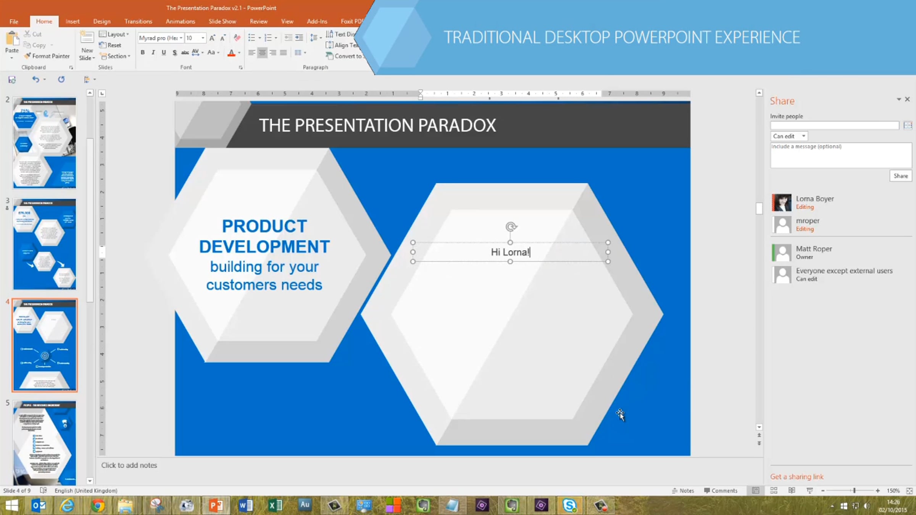Screen dimensions: 916x515
Task: Open the Transitions ribbon tab
Action: 138,21
